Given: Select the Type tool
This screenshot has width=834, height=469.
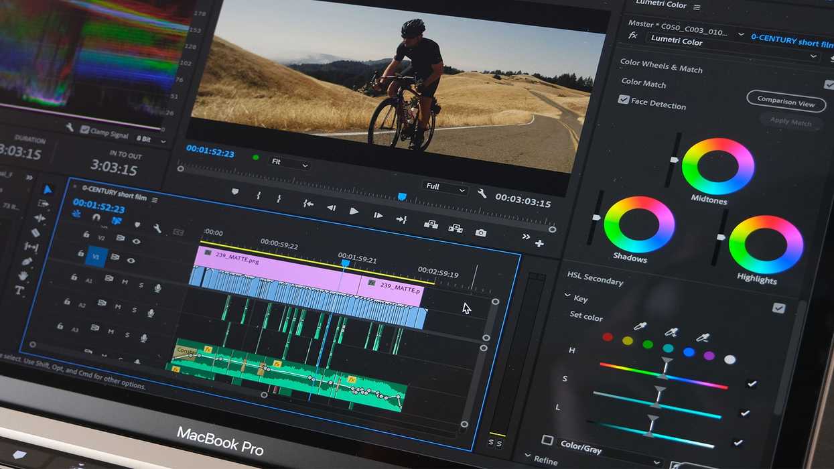Looking at the screenshot, I should point(19,291).
